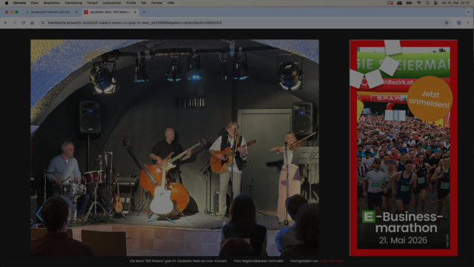Screen dimensions: 474x267
Task: Open the Datei menu
Action: click(35, 3)
